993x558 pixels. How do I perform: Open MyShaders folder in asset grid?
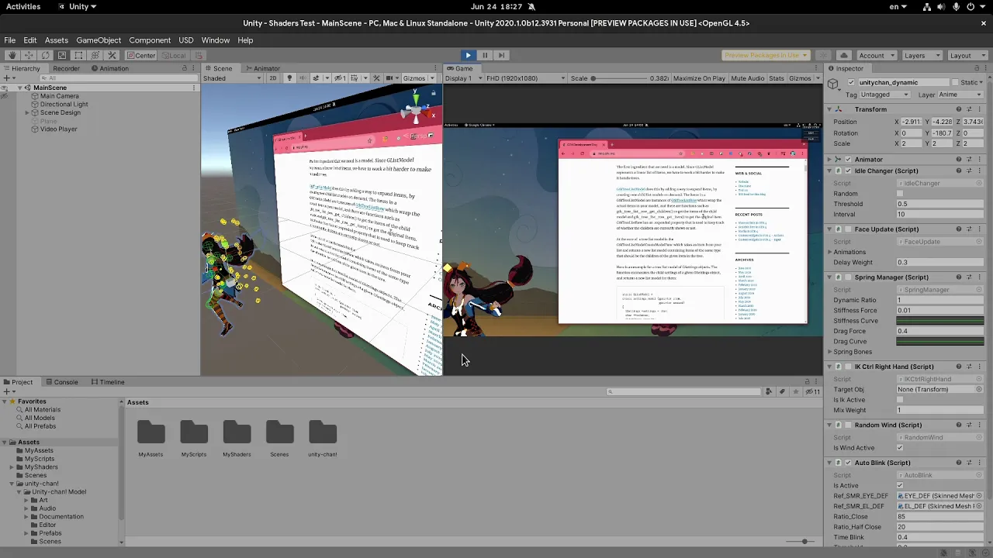click(x=237, y=433)
